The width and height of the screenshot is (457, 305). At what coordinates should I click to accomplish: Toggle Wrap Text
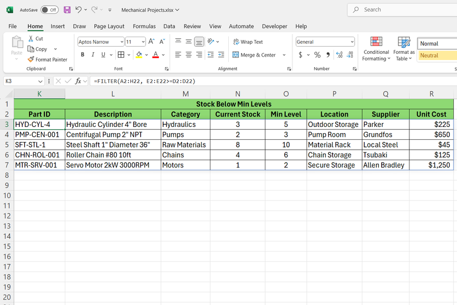point(248,42)
